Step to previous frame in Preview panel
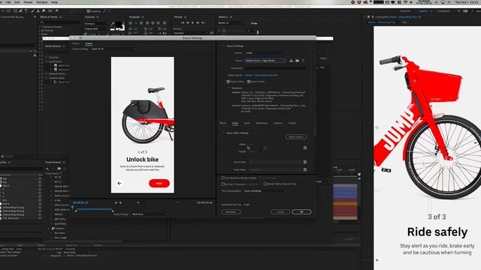The width and height of the screenshot is (481, 270). [188, 22]
